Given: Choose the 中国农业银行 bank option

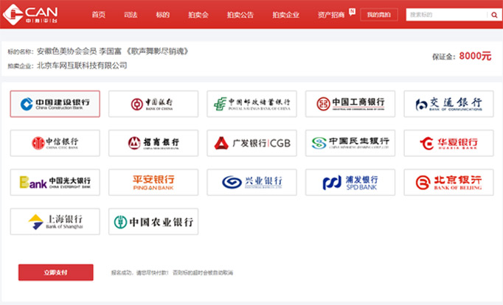Looking at the screenshot, I should (x=153, y=222).
